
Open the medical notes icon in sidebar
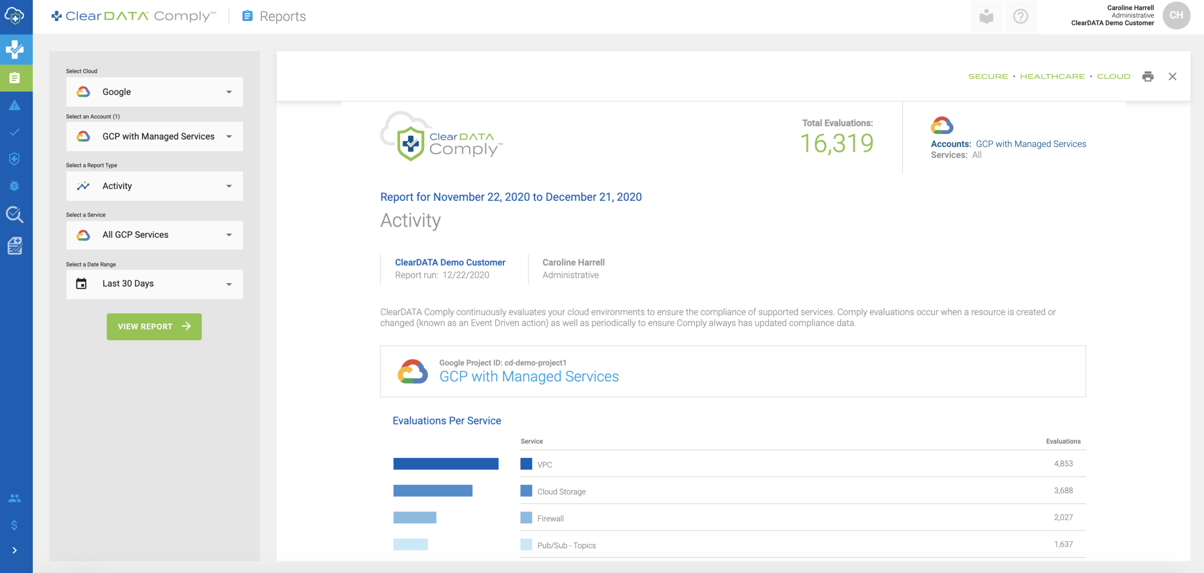click(x=15, y=246)
